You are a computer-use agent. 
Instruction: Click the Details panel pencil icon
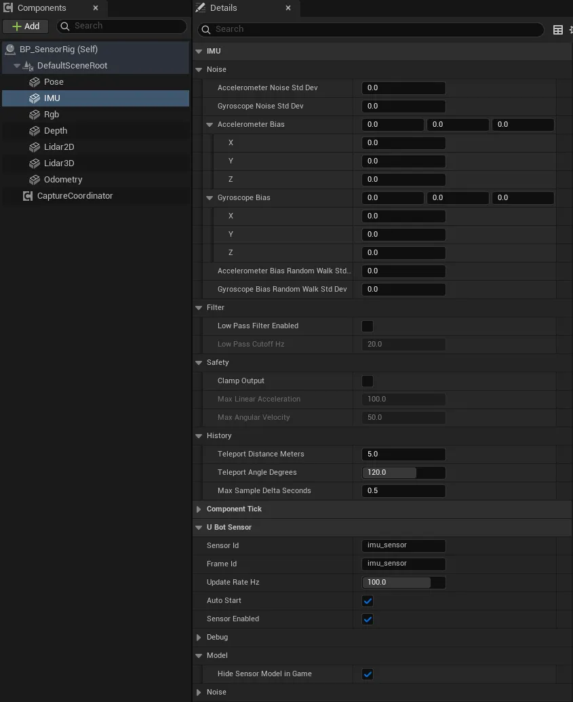point(201,7)
